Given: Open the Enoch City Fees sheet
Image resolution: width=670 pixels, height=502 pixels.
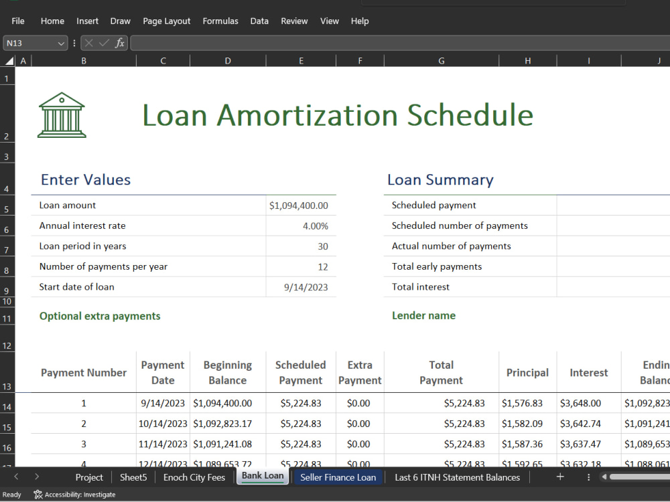Looking at the screenshot, I should pos(194,477).
